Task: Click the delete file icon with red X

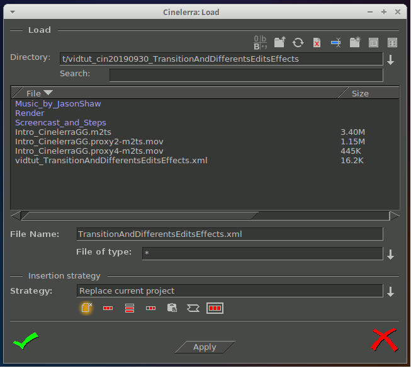Action: [x=317, y=43]
